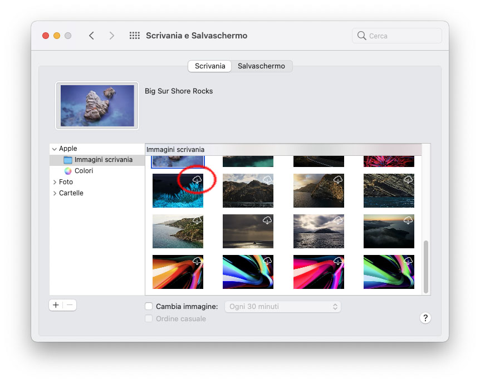Select the Immagini scrivania folder icon
The height and width of the screenshot is (383, 480).
click(x=68, y=160)
